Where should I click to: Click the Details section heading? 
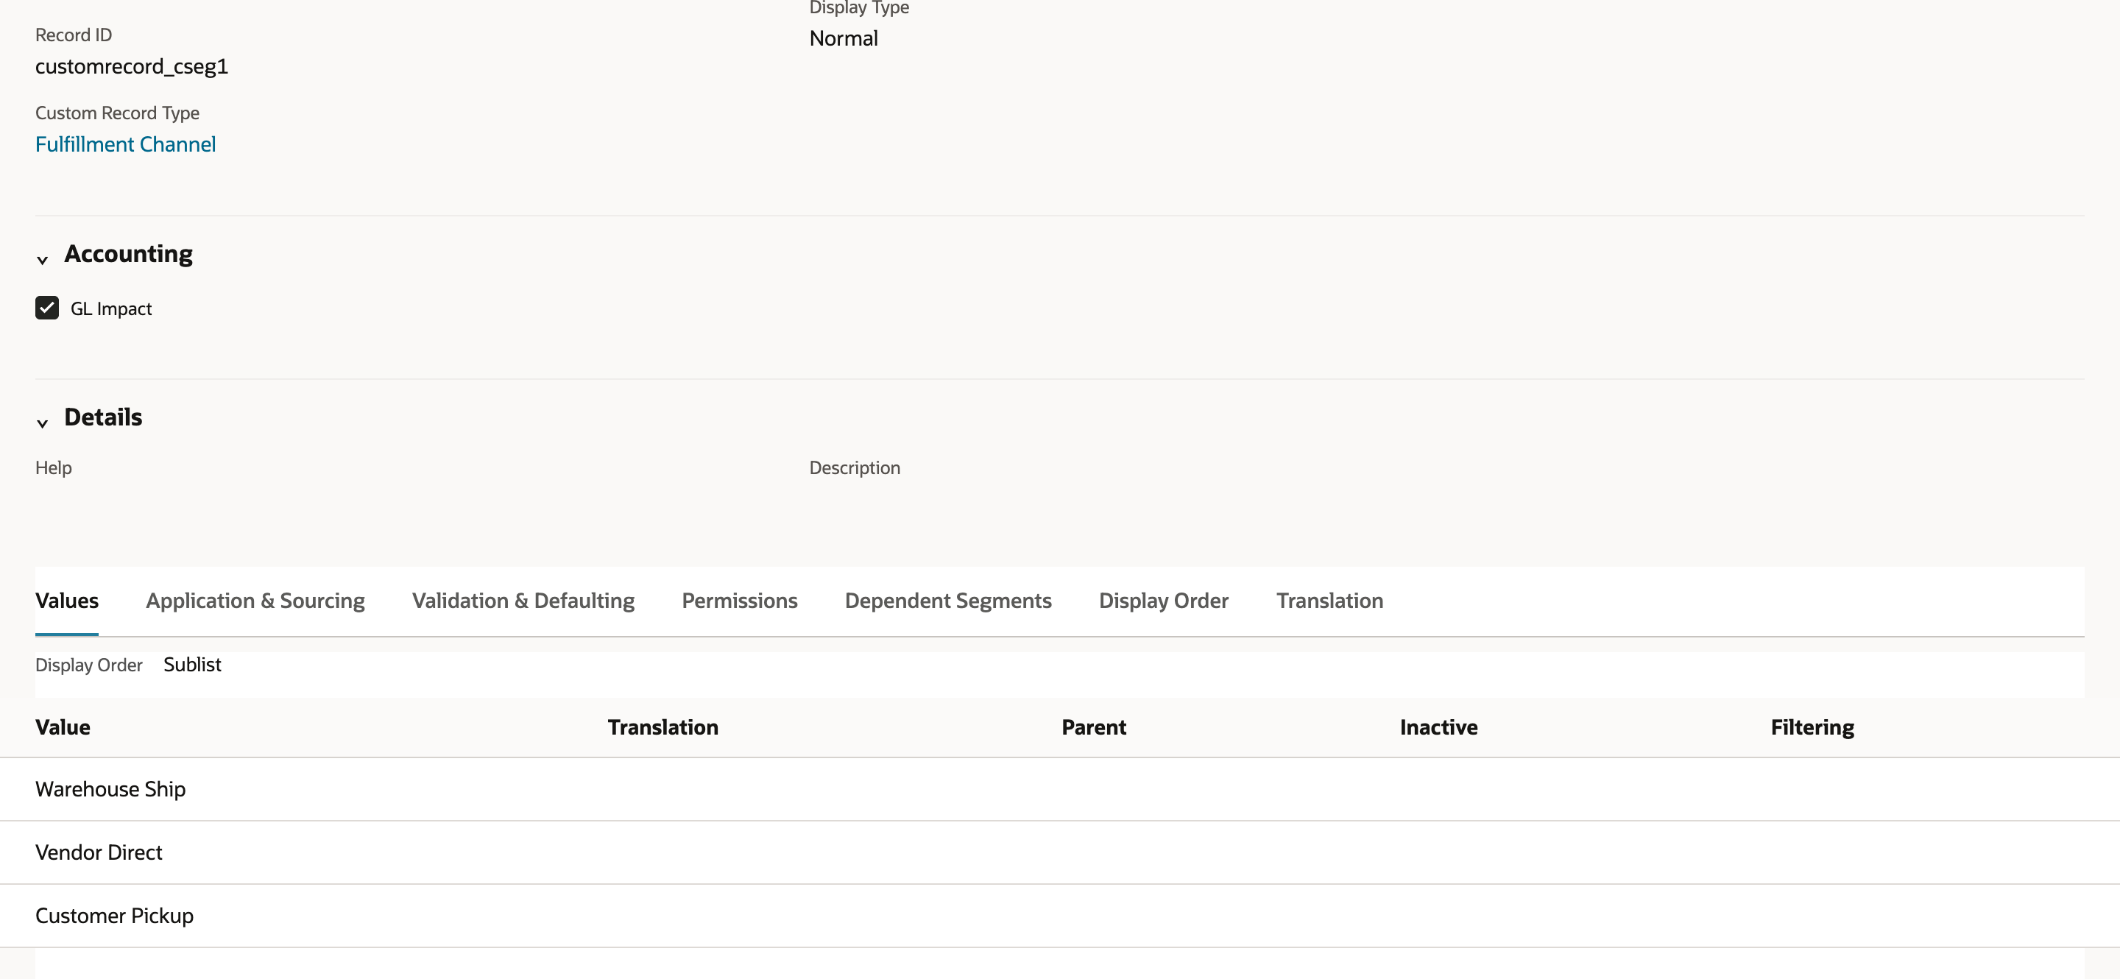103,417
